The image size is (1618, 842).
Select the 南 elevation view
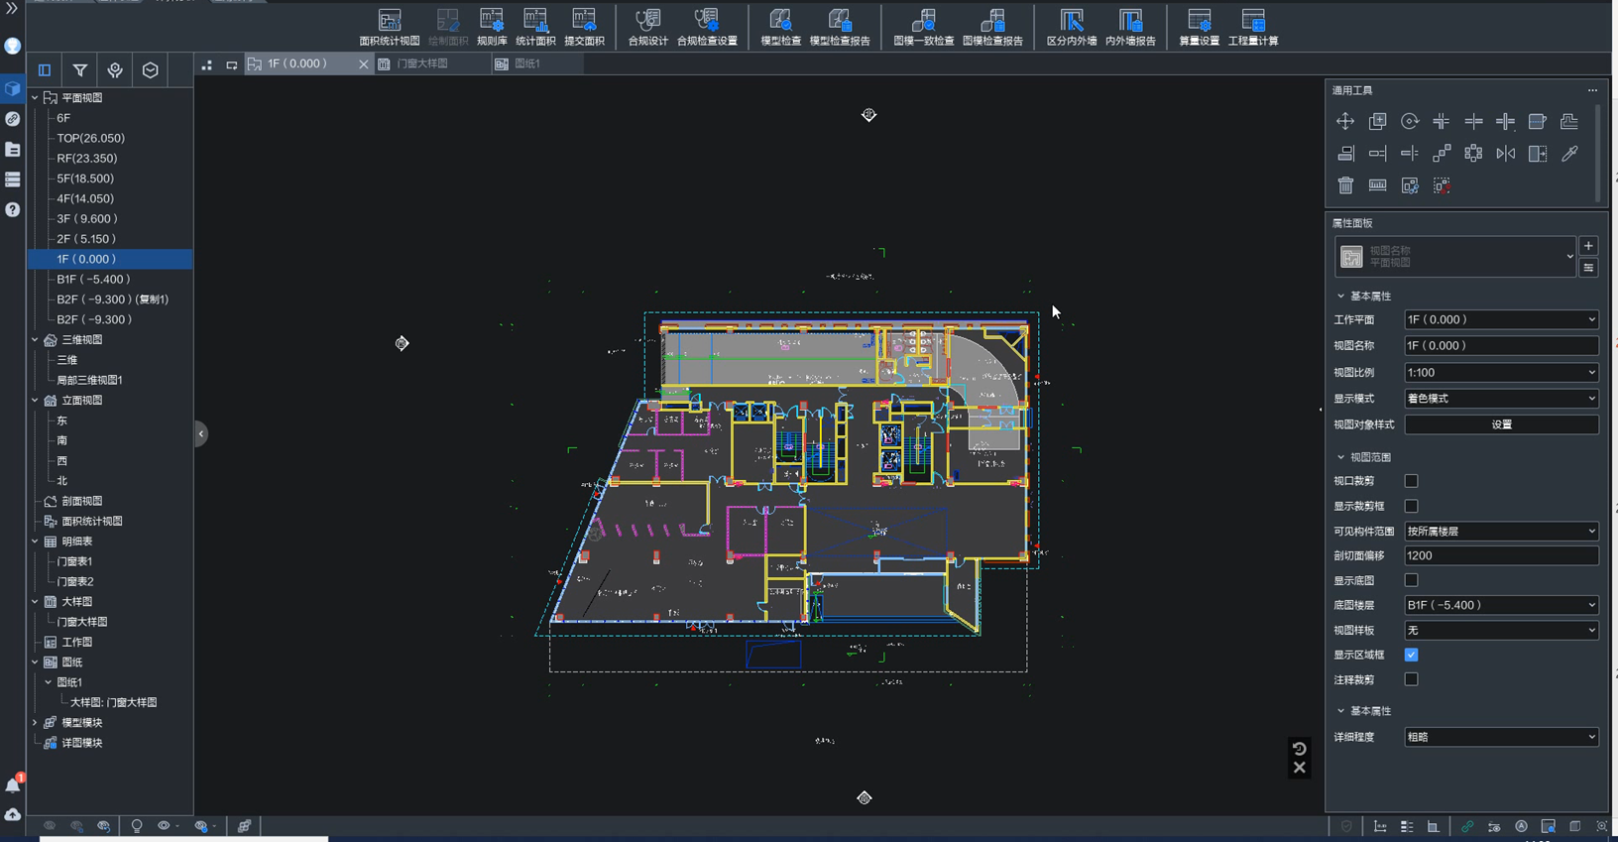[62, 440]
